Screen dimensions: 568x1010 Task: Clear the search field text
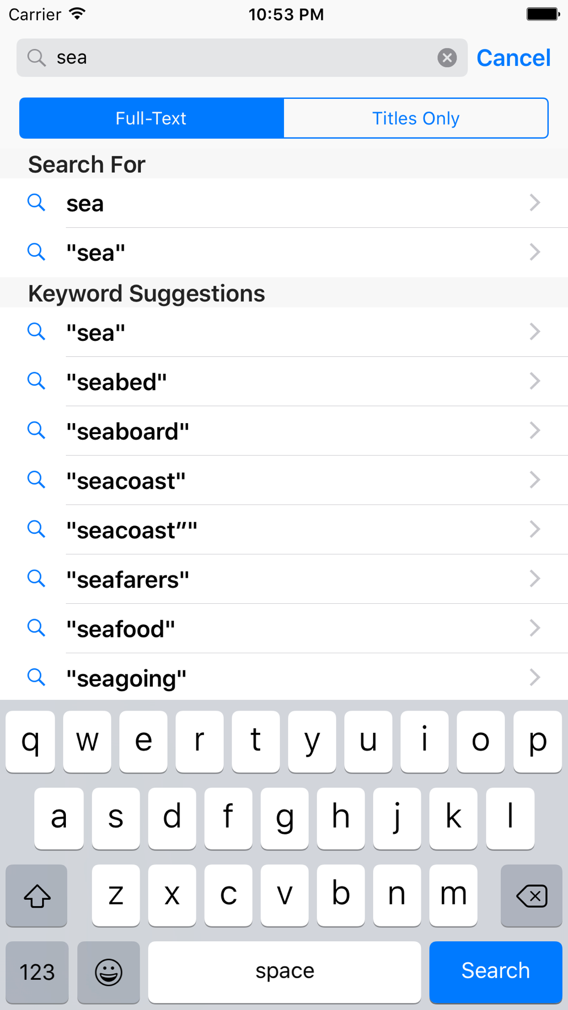(447, 57)
